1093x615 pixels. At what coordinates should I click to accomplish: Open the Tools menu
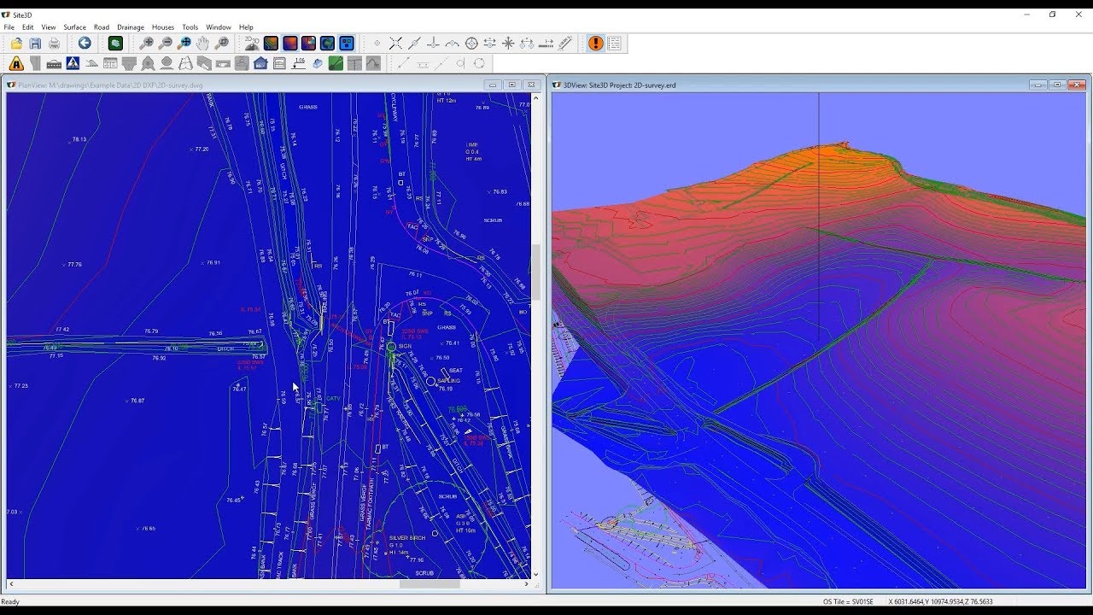coord(190,27)
